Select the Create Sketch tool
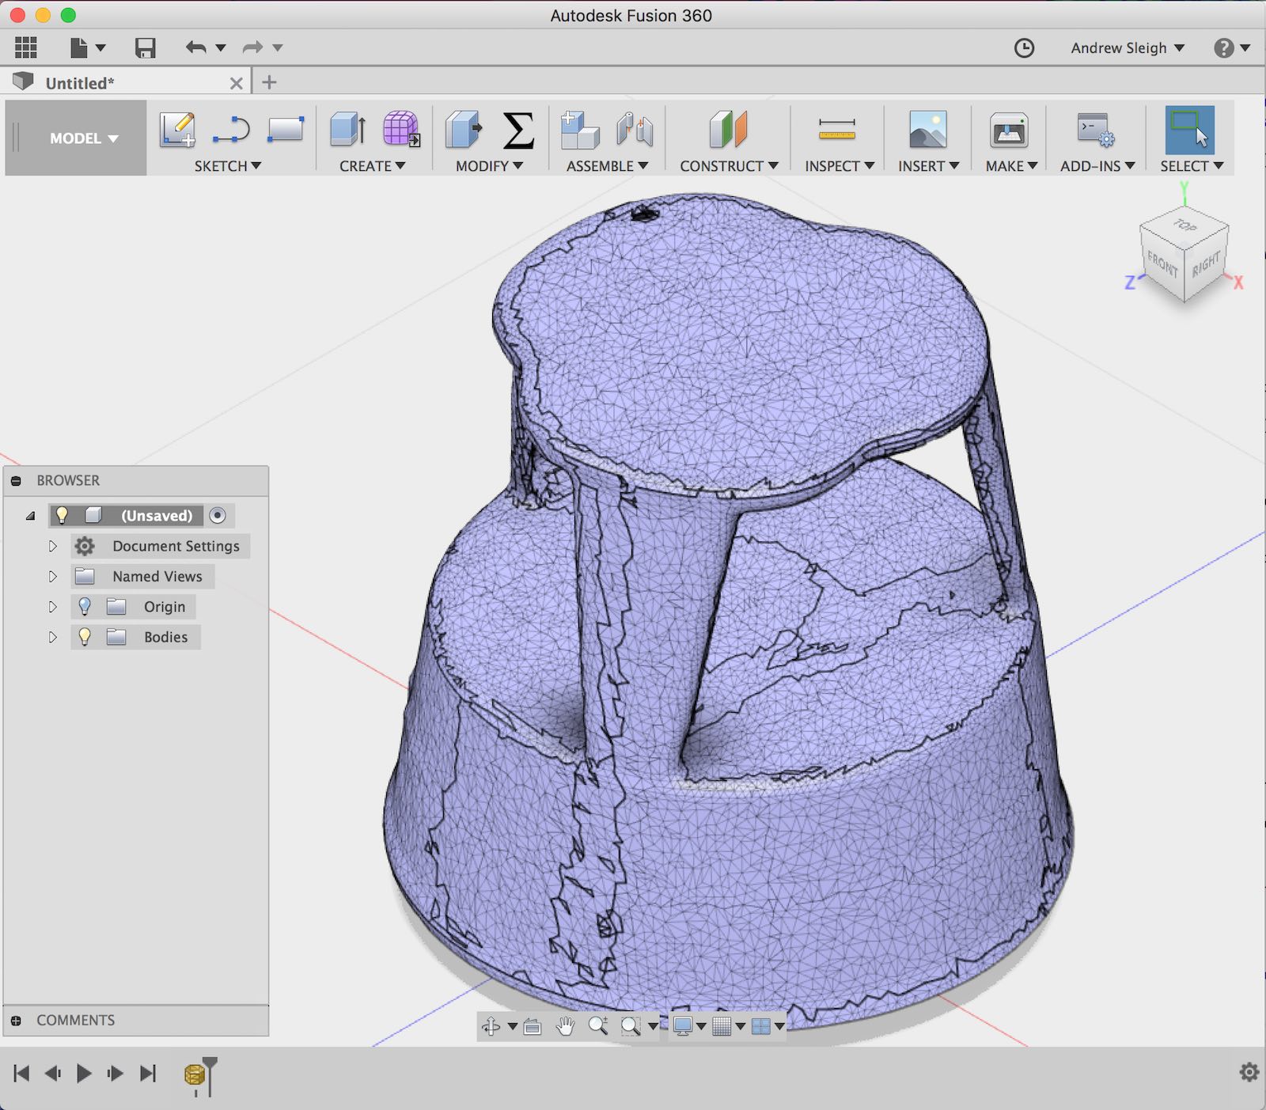The image size is (1266, 1110). tap(177, 129)
